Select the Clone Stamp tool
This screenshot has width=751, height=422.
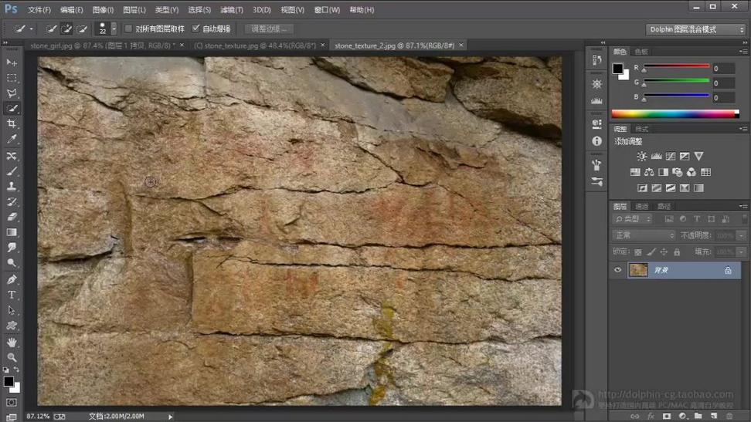click(x=12, y=187)
